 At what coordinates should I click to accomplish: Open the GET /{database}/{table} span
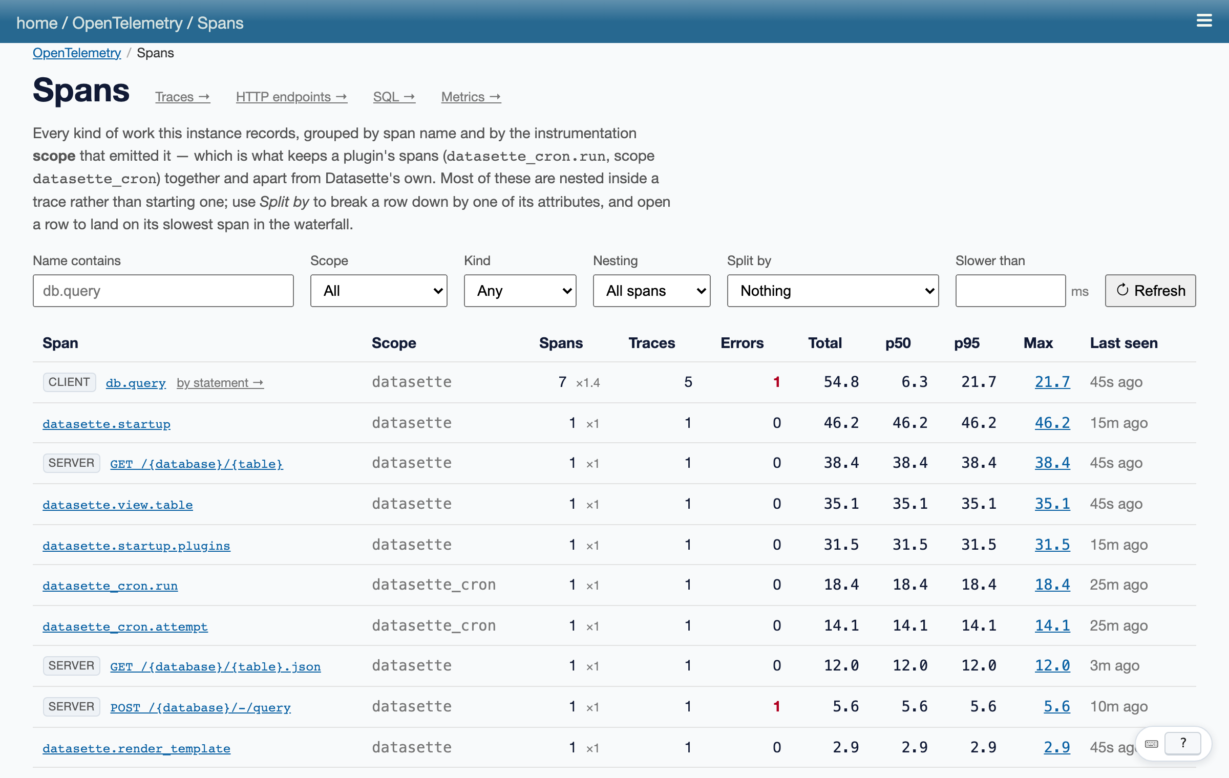tap(197, 464)
